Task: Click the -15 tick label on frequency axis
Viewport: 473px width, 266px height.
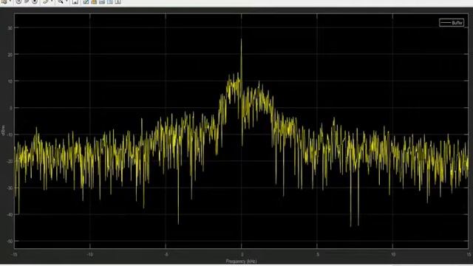Action: (14, 254)
